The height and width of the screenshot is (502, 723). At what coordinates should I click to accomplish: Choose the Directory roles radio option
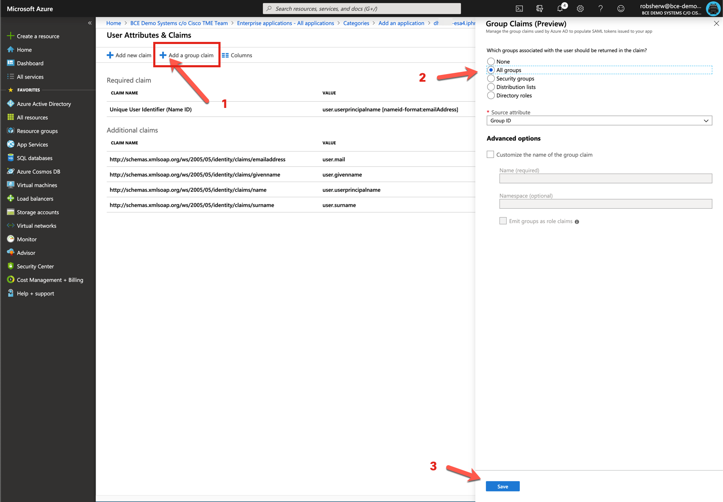491,95
